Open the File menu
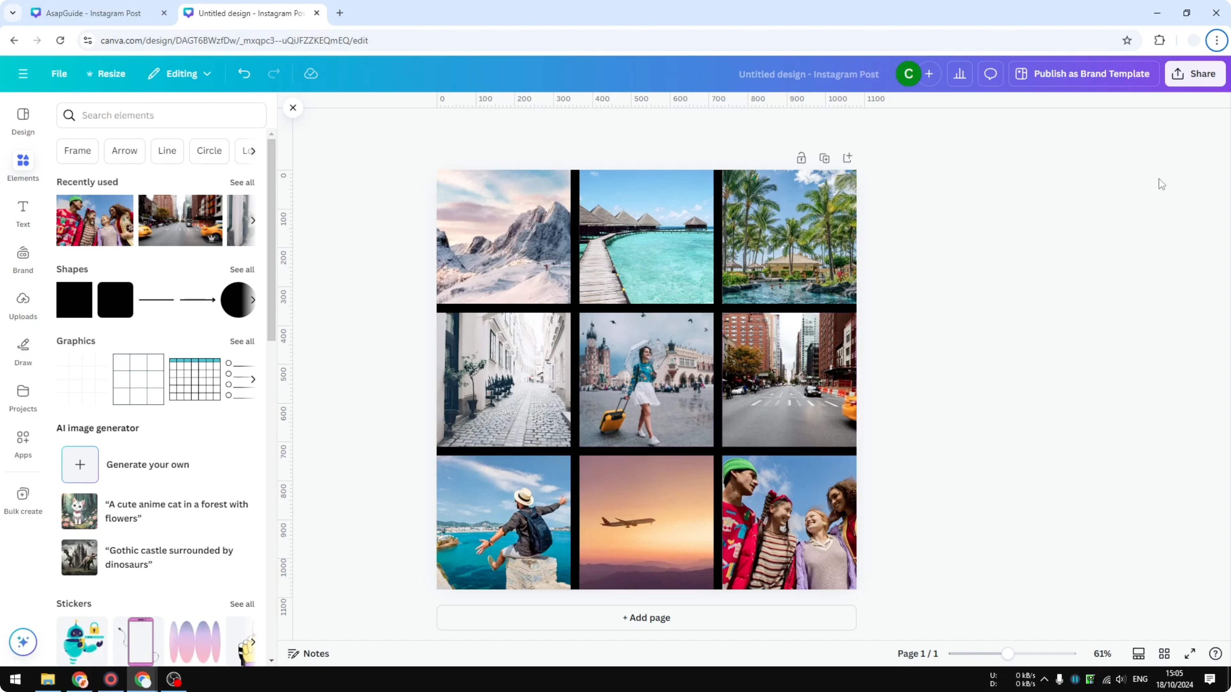1231x692 pixels. pos(59,74)
